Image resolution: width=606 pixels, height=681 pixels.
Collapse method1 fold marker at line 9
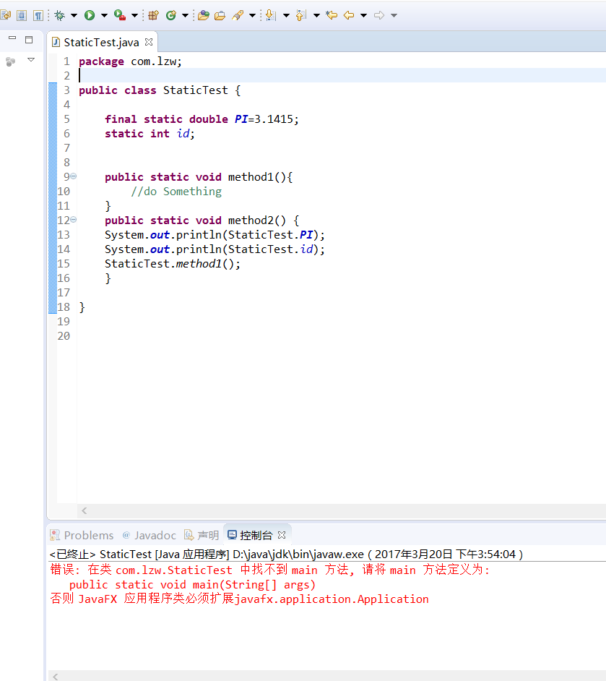pos(73,176)
